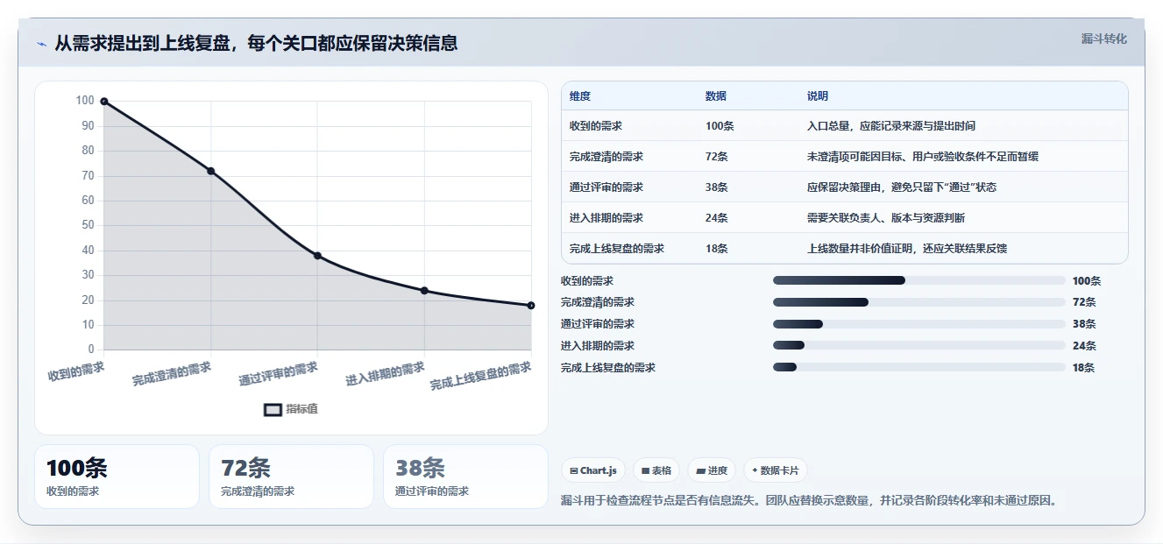Click the 完成上线复盘的需求 progress bar
The height and width of the screenshot is (544, 1163).
(x=918, y=367)
